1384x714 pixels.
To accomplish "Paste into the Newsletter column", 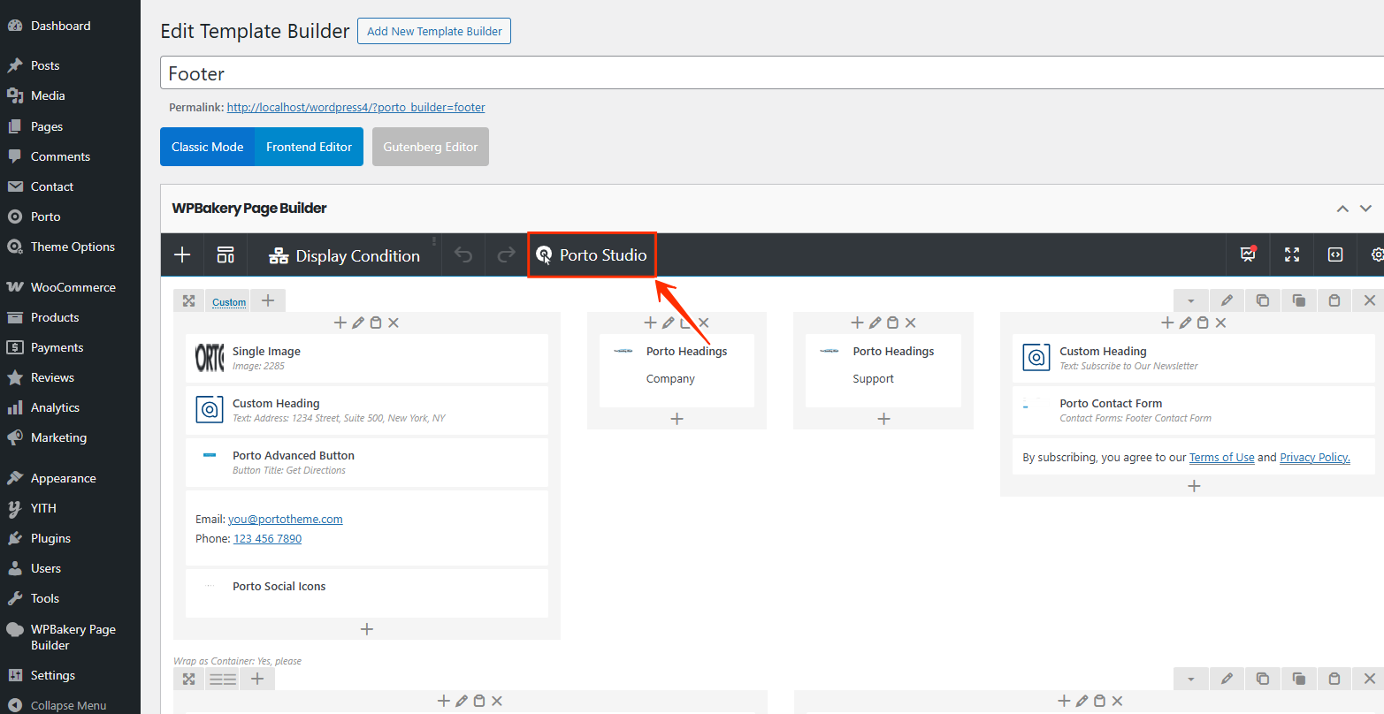I will click(x=1204, y=323).
